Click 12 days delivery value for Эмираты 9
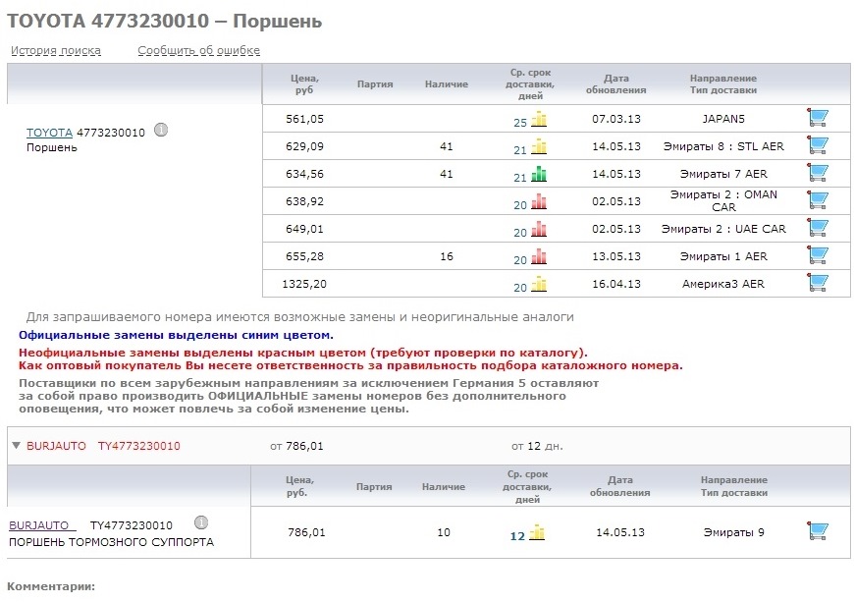854x603 pixels. click(x=517, y=536)
